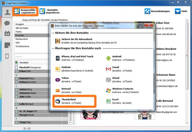
Task: Uncheck Johannes Riese checkbox
Action: point(16,93)
